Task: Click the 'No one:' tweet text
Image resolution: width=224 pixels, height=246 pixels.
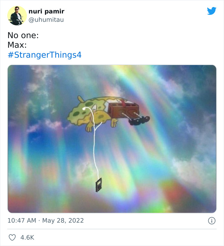Action: [x=23, y=35]
